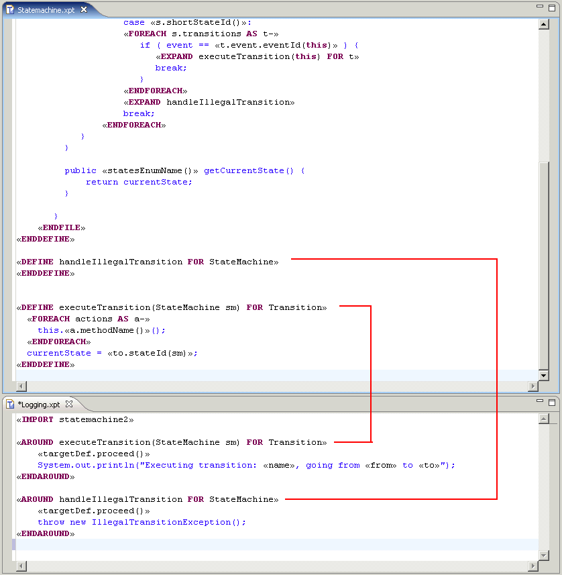The width and height of the screenshot is (562, 575).
Task: Click «DEFINE executeTransition» line in Statemachine.xpt
Action: [172, 307]
